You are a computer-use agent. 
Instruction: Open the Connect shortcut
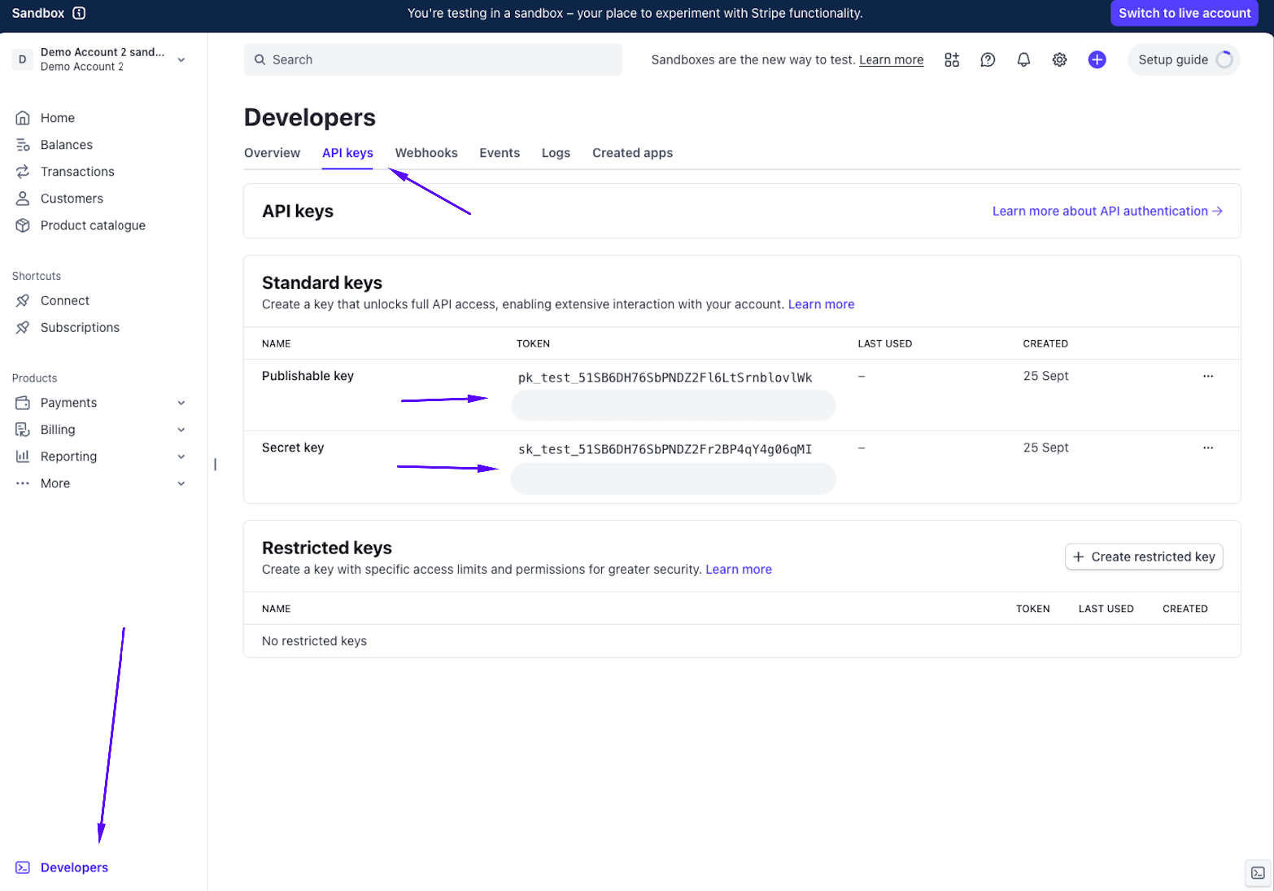[x=64, y=301]
